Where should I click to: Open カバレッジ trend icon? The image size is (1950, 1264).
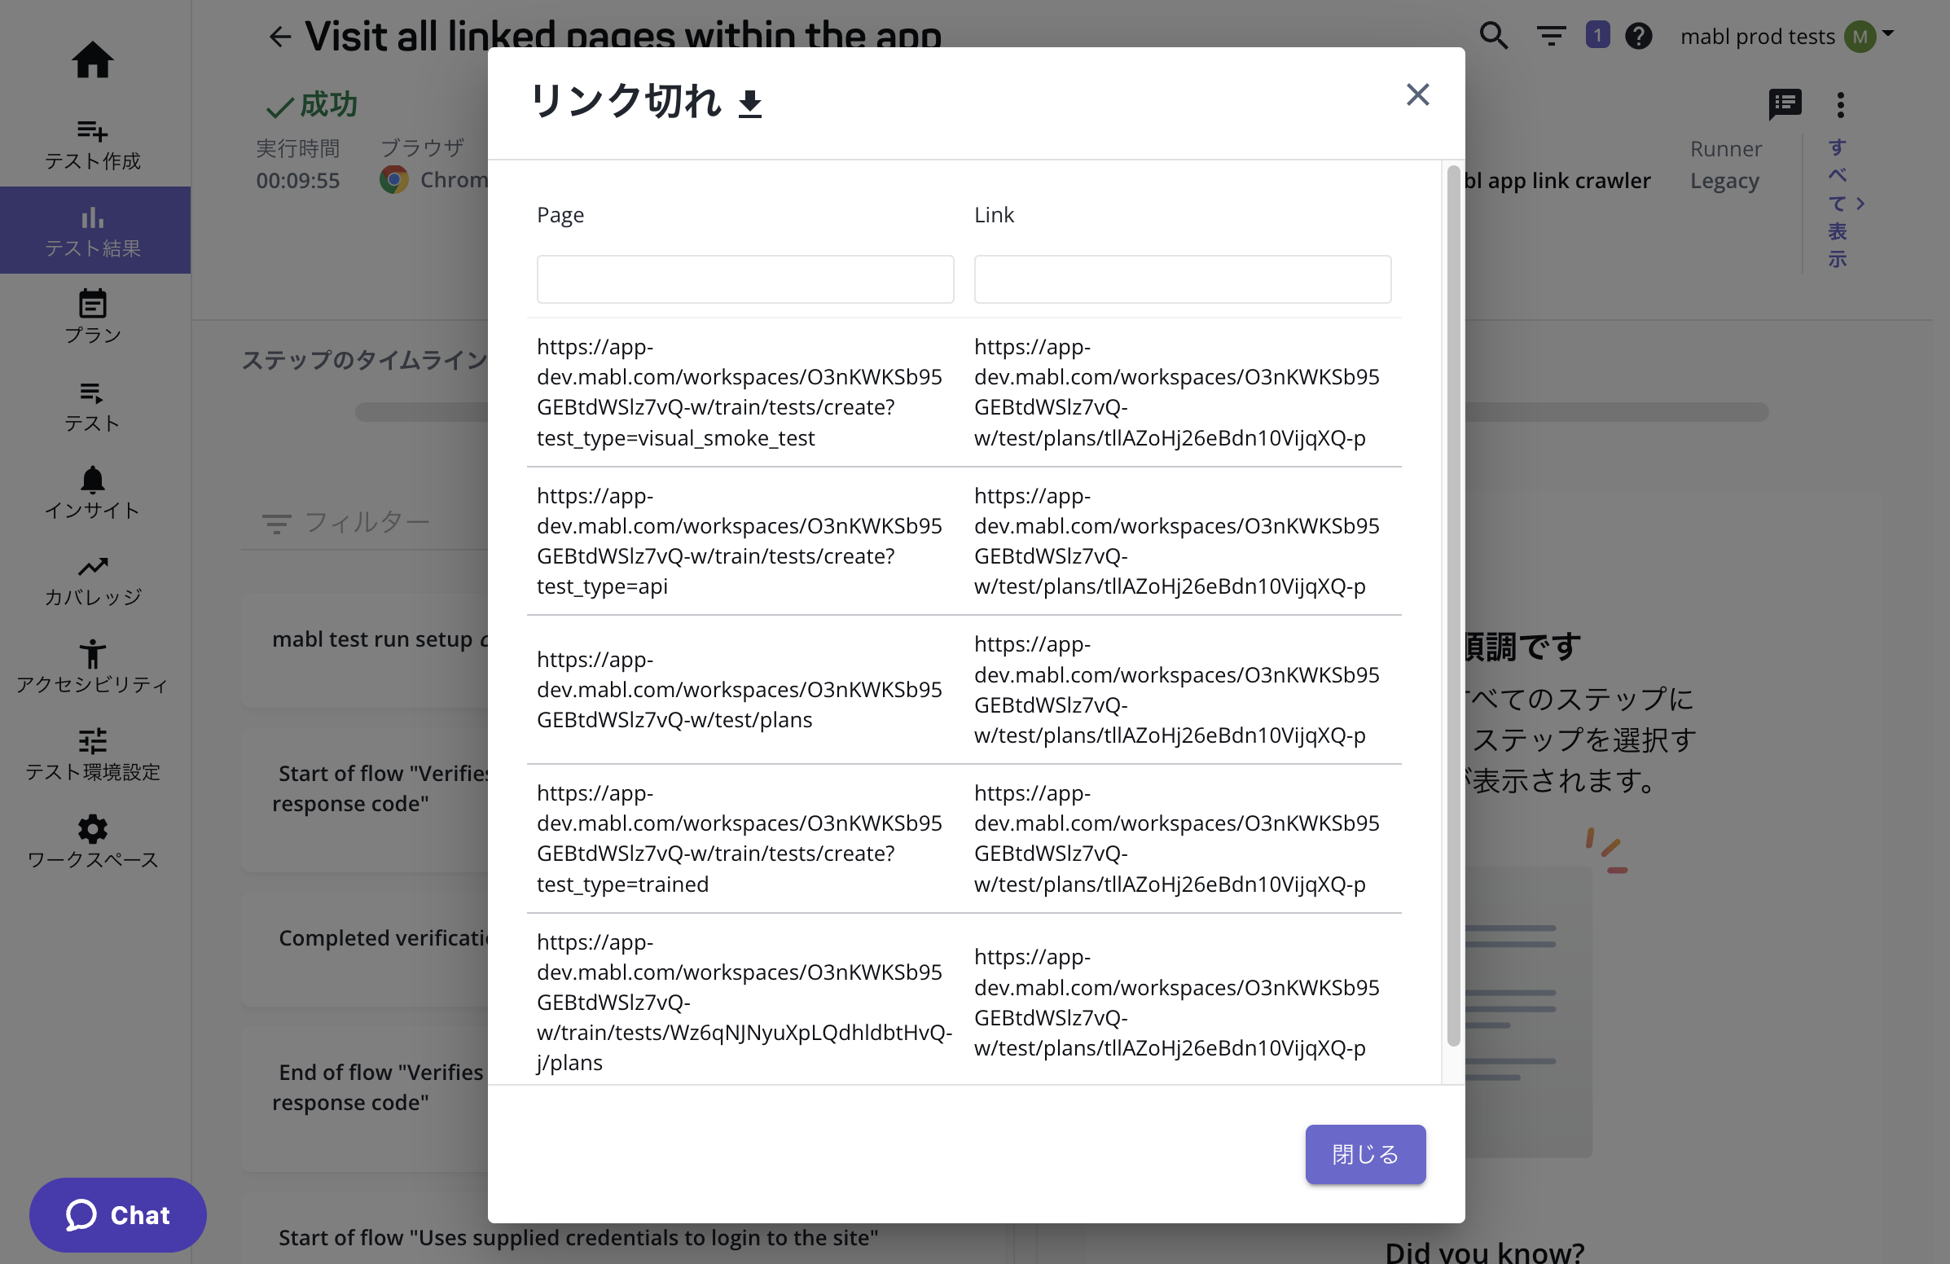(x=93, y=580)
